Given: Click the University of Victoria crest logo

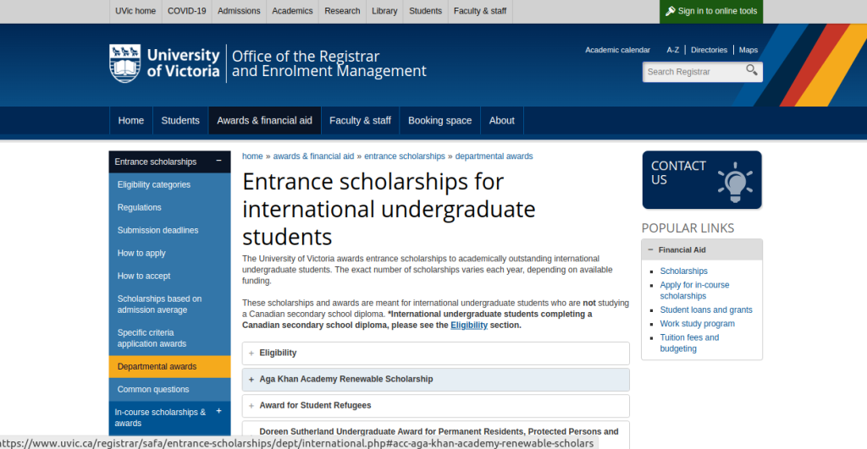Looking at the screenshot, I should (125, 63).
